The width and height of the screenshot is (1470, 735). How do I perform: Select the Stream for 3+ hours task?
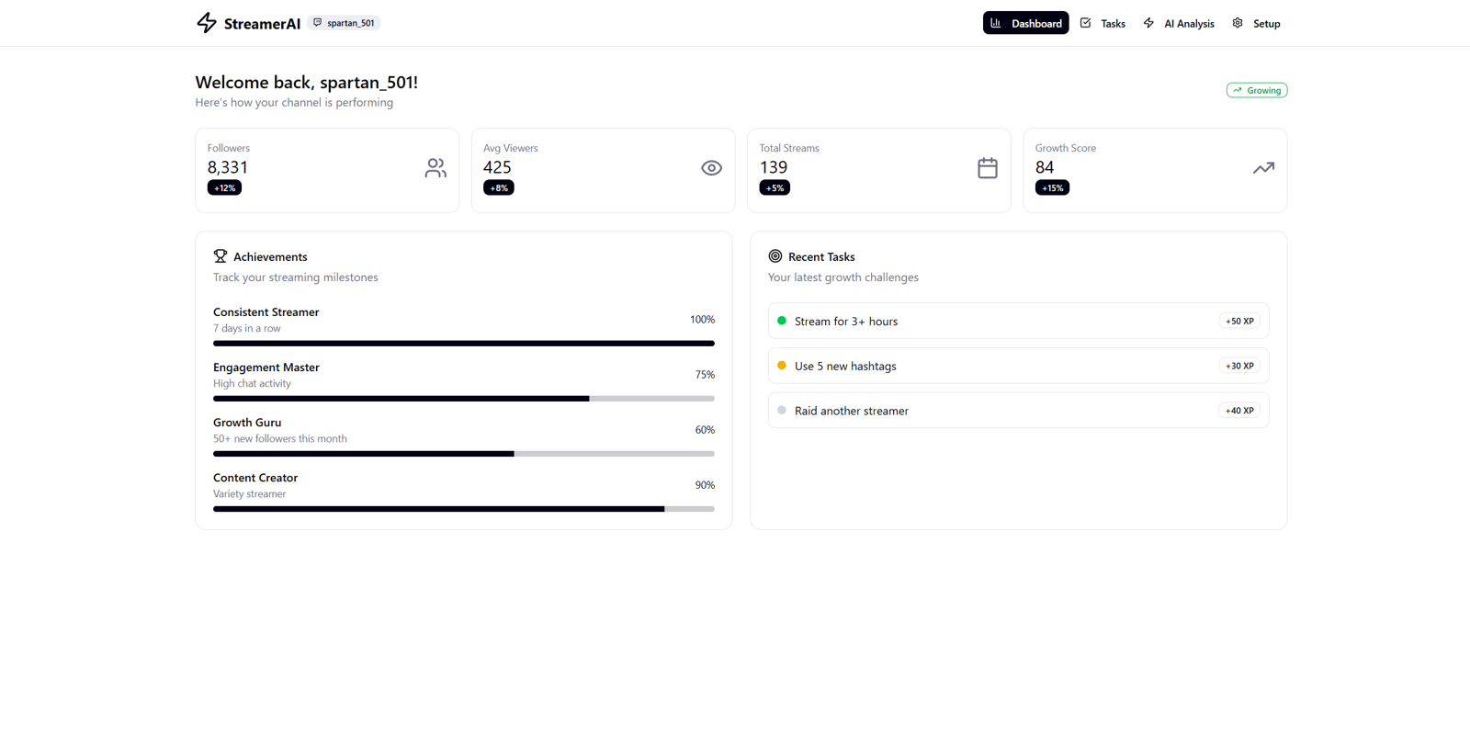[x=1019, y=322]
